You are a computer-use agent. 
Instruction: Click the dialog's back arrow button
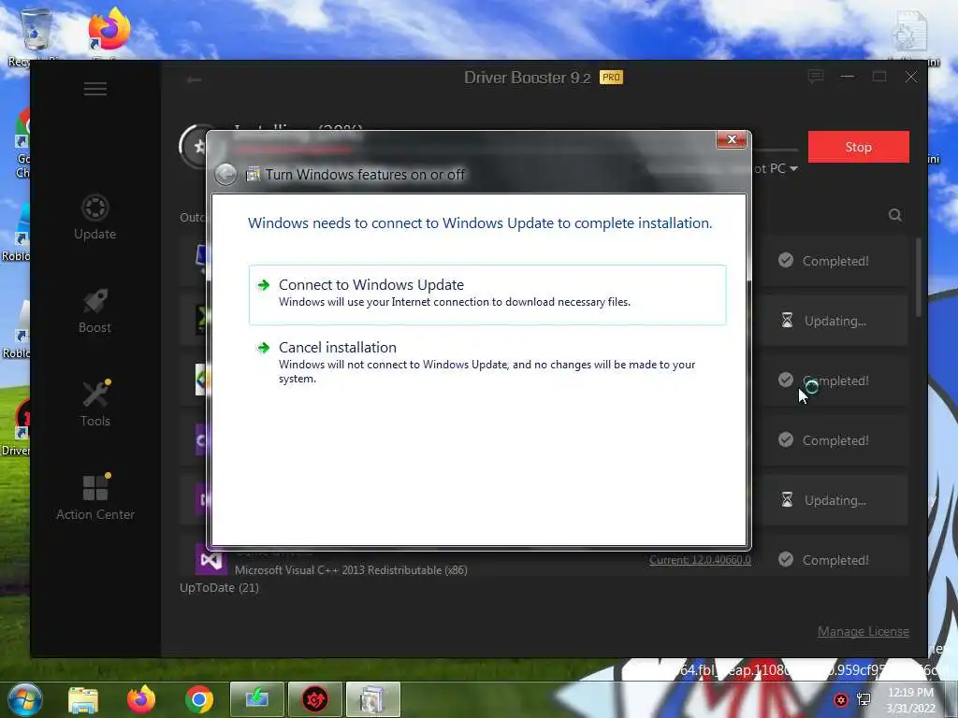[x=226, y=175]
